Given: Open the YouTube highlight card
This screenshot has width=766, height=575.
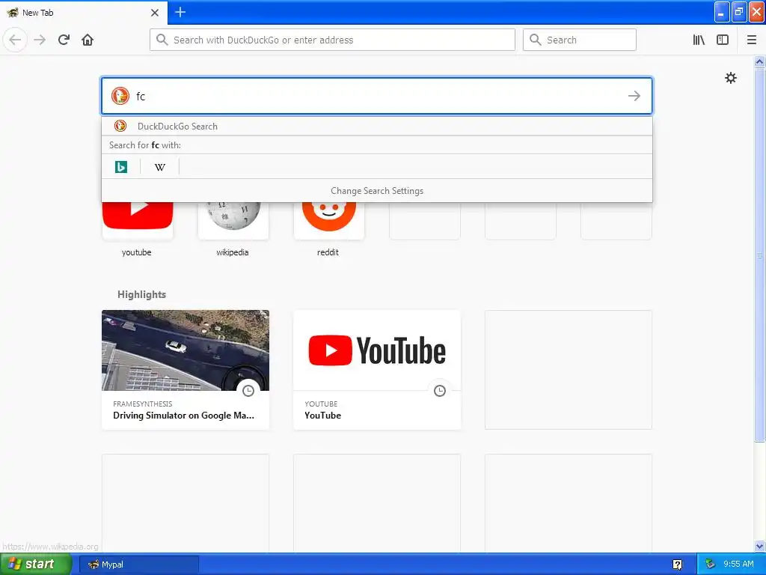Looking at the screenshot, I should click(x=377, y=370).
